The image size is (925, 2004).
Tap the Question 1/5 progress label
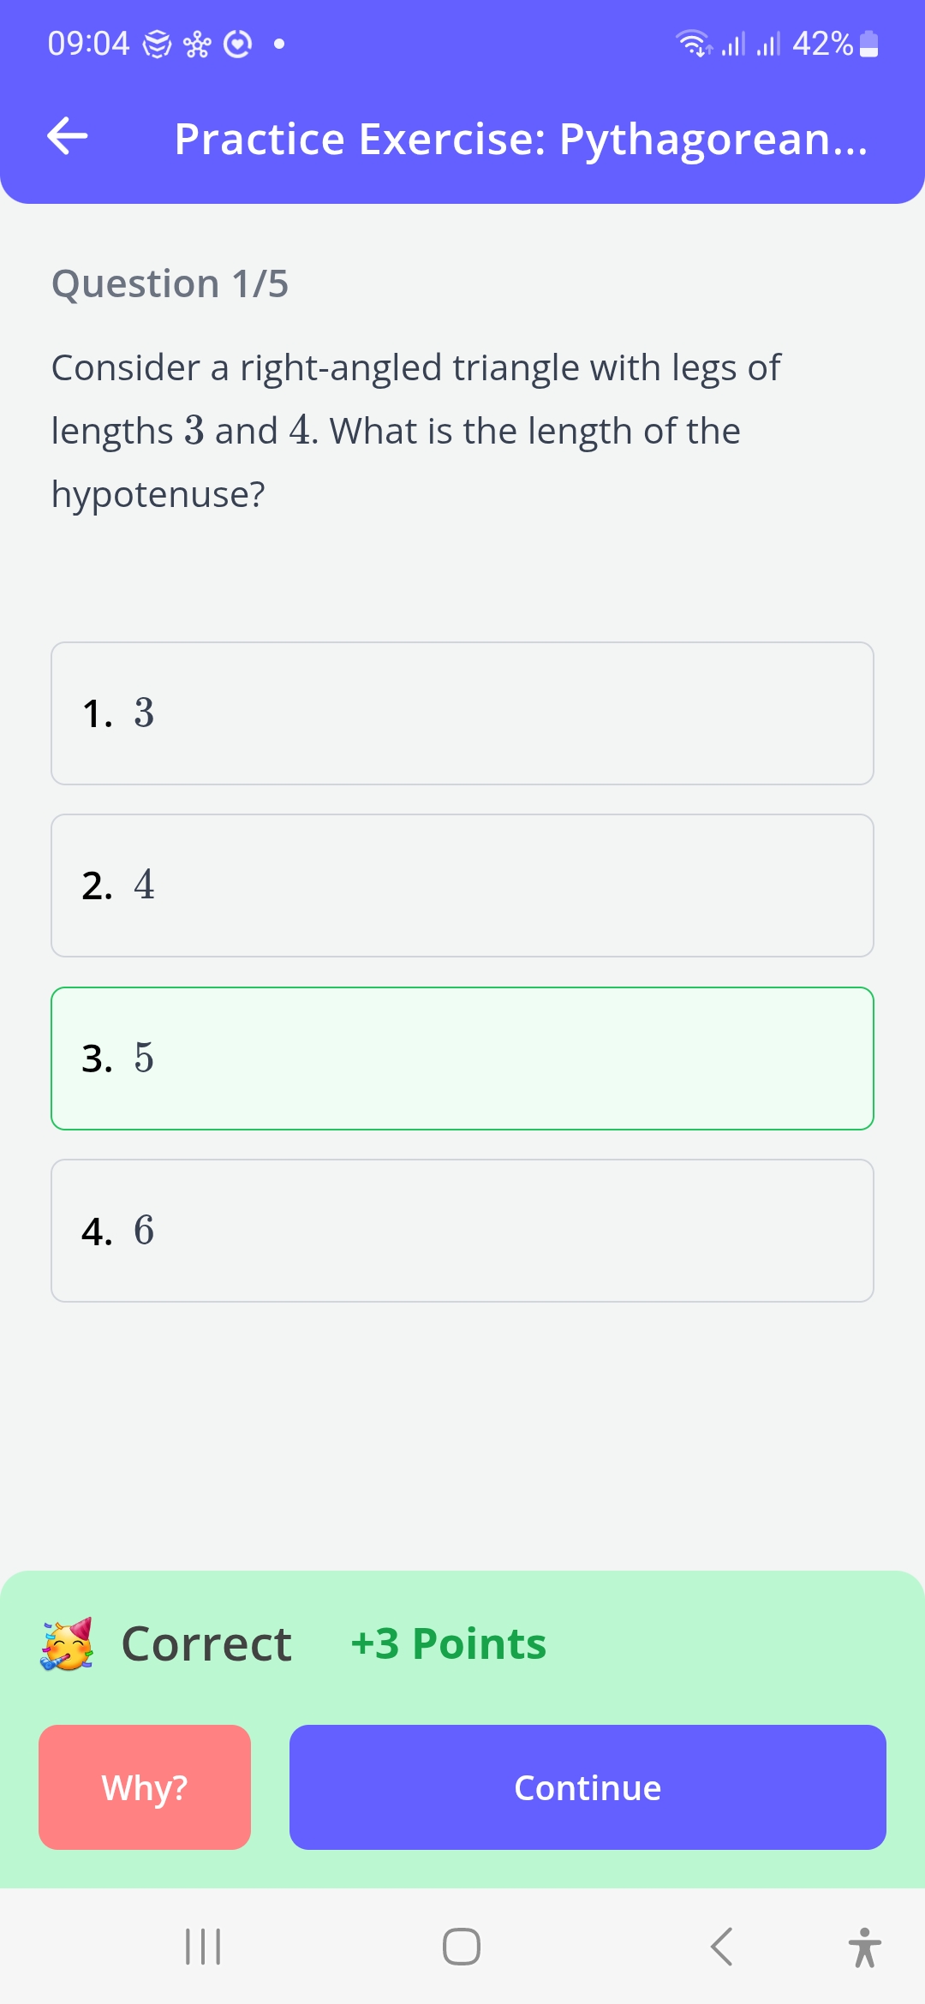170,283
